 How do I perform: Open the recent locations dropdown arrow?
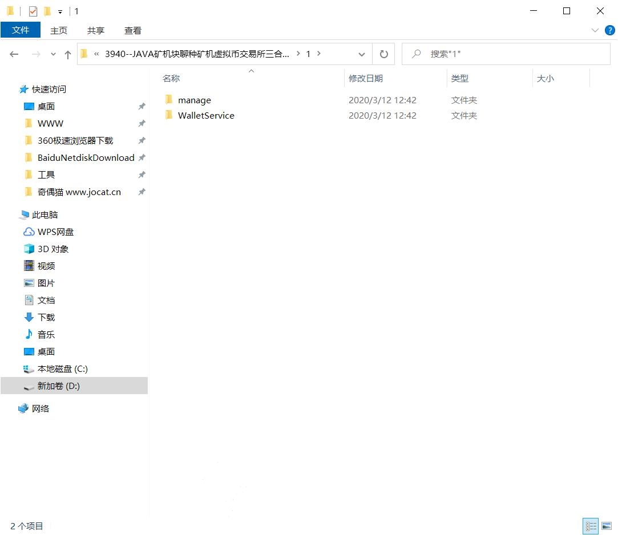coord(53,54)
